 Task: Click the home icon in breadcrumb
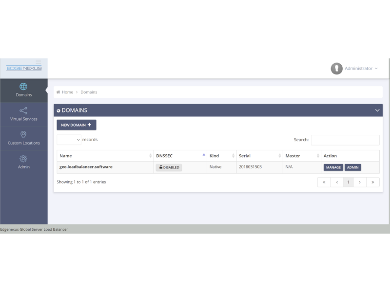pos(58,92)
